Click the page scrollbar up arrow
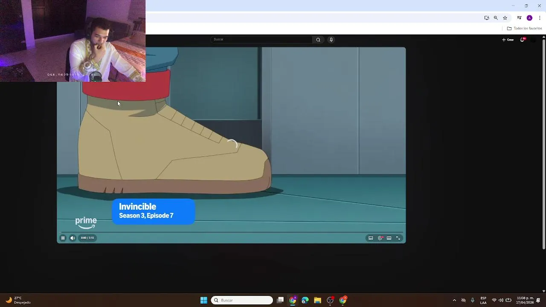546x307 pixels. tap(543, 37)
